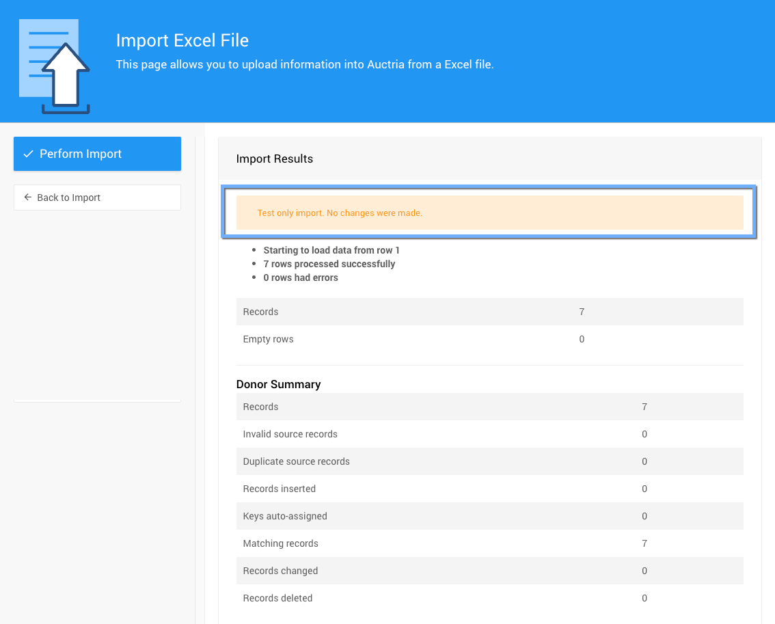Click the Matching records row
The height and width of the screenshot is (624, 775).
click(x=489, y=543)
